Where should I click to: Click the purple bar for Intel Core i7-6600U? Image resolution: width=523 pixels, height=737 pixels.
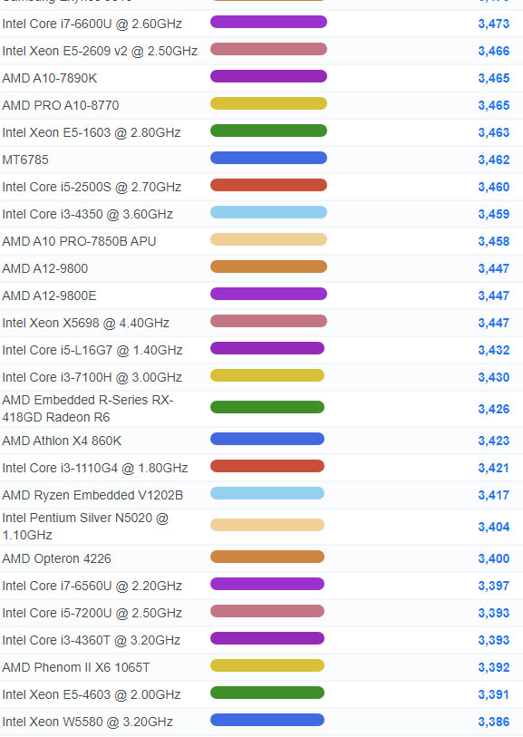coord(268,22)
